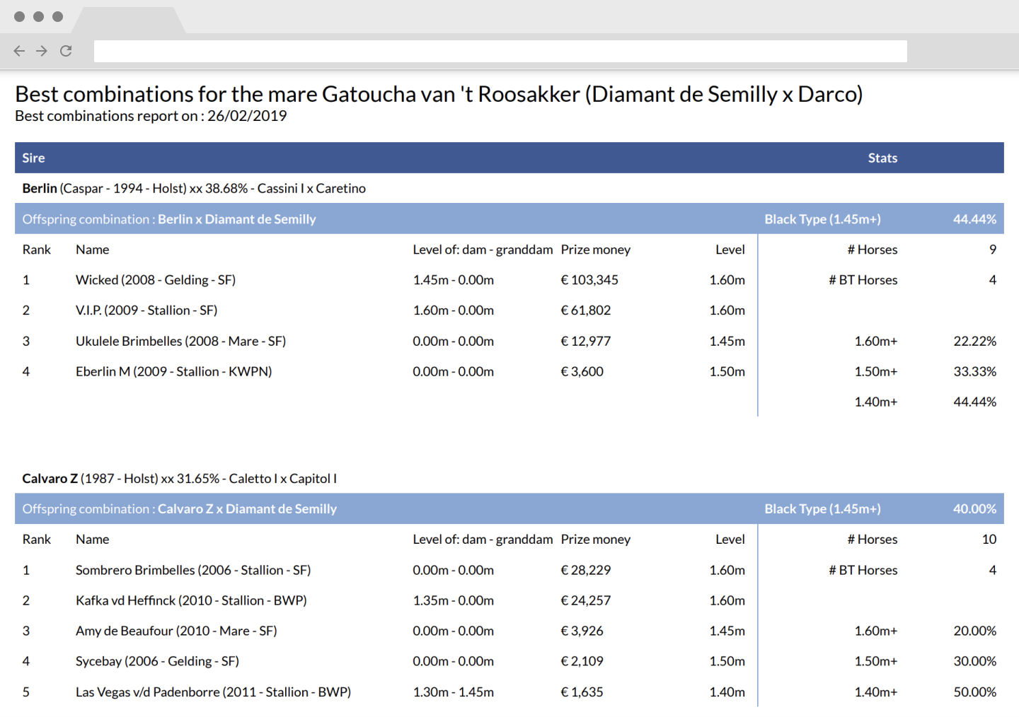Click the Sire column header

[33, 158]
